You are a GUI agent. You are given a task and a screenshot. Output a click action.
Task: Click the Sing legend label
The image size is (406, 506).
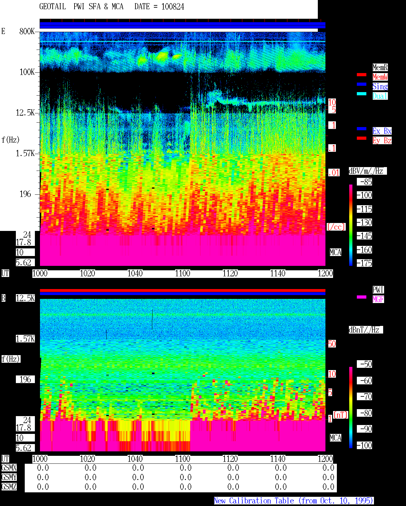pyautogui.click(x=380, y=86)
